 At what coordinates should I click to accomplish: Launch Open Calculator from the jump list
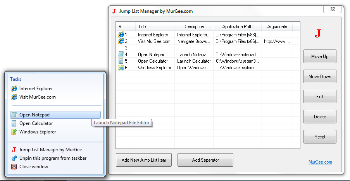(36, 123)
